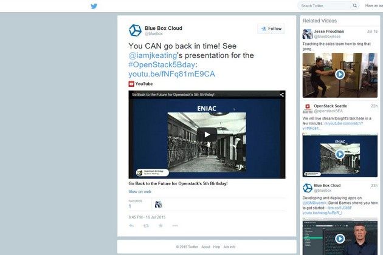Open the avatar of user who favorited
This screenshot has height=255, width=383.
(159, 204)
